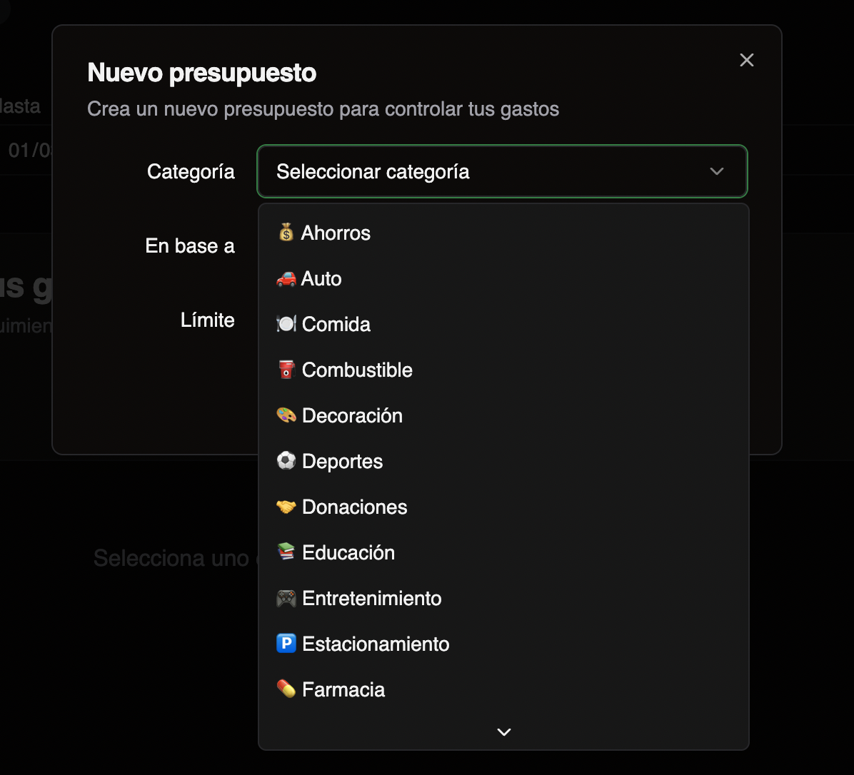Open the Seleccionar categoría dropdown
Viewport: 854px width, 775px height.
[501, 171]
